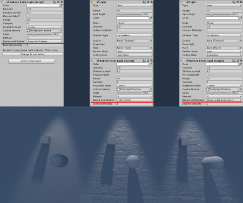The image size is (243, 203).
Task: Click the white Color swatch in leftmost panel
Action: [43, 5]
